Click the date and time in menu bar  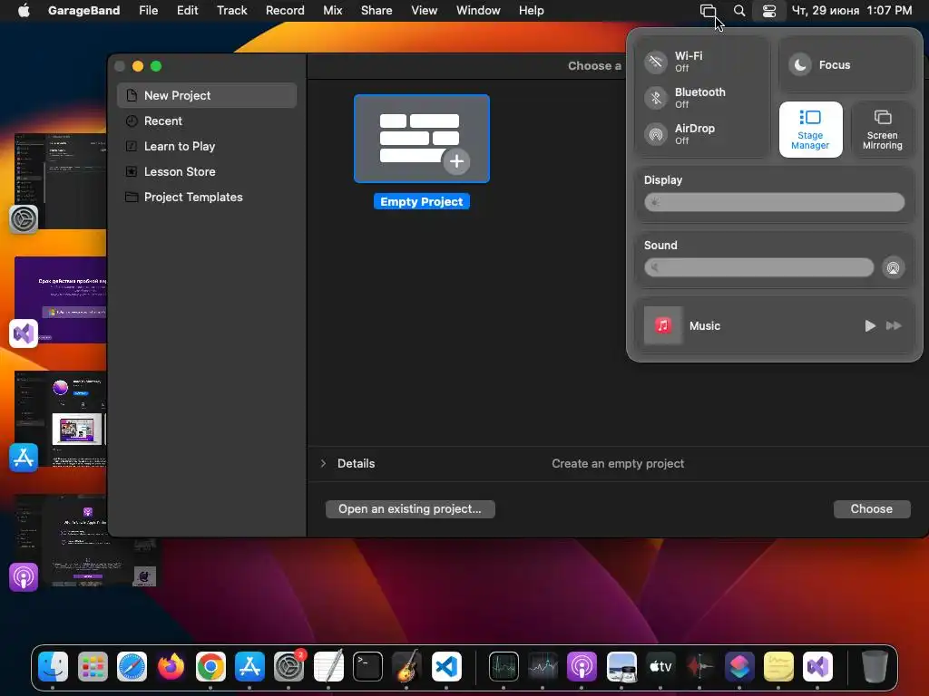pyautogui.click(x=851, y=11)
